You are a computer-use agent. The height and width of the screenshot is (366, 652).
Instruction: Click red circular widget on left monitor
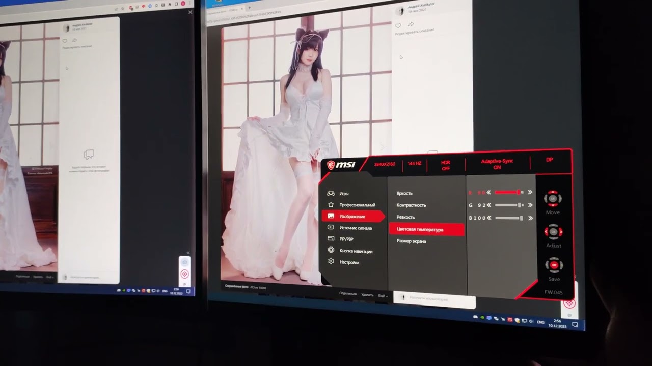(185, 274)
